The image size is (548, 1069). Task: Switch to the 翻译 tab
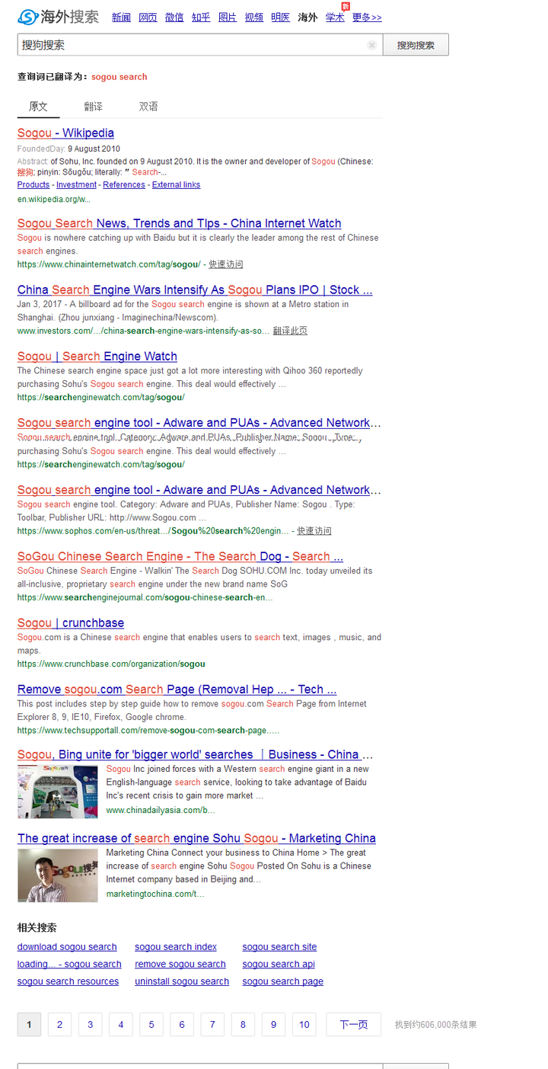click(x=94, y=107)
